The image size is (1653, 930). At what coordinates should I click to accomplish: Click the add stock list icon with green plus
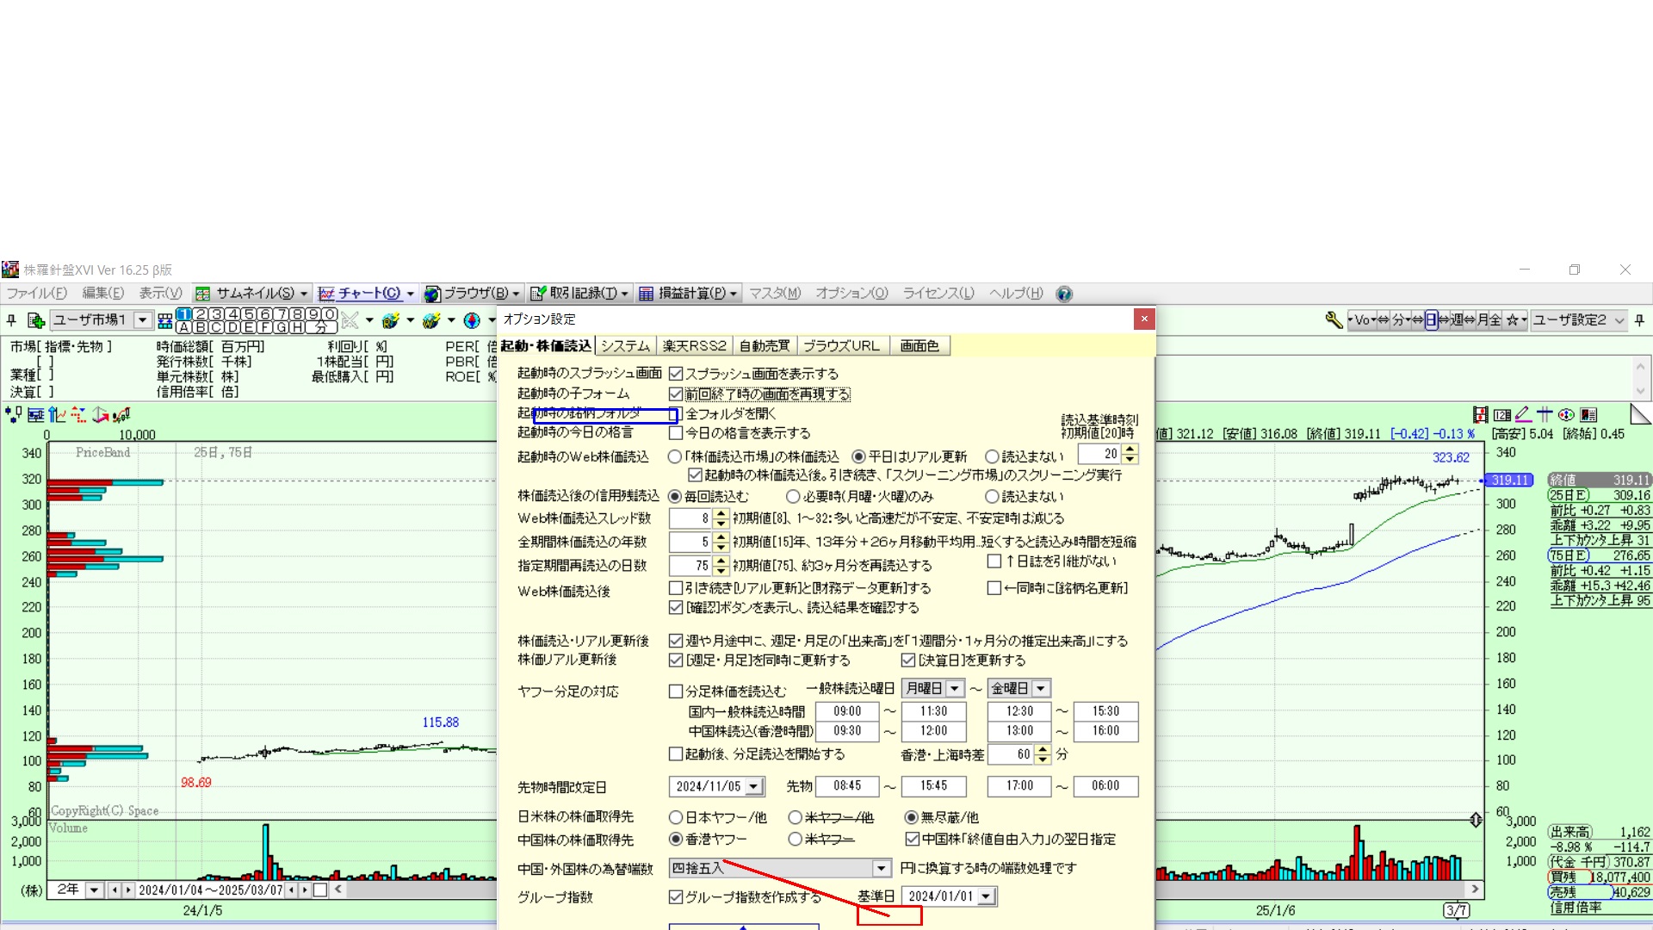pyautogui.click(x=35, y=320)
